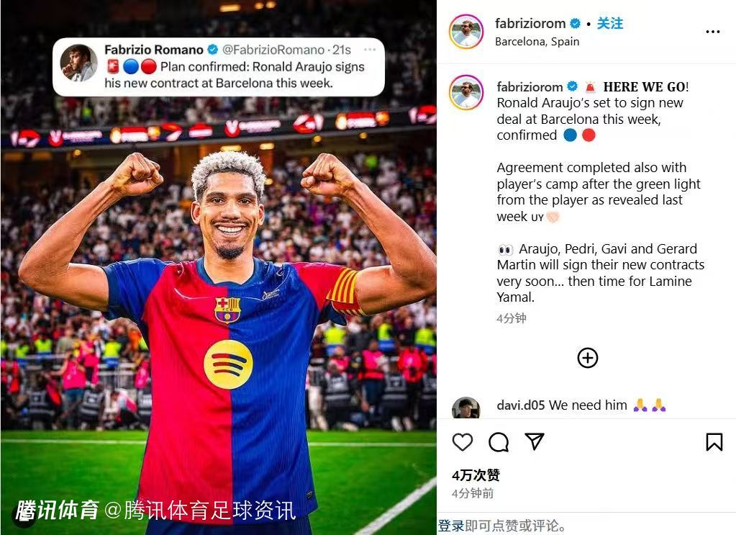Share the post via the paper plane icon
Viewport: 736px width, 535px height.
[x=534, y=441]
